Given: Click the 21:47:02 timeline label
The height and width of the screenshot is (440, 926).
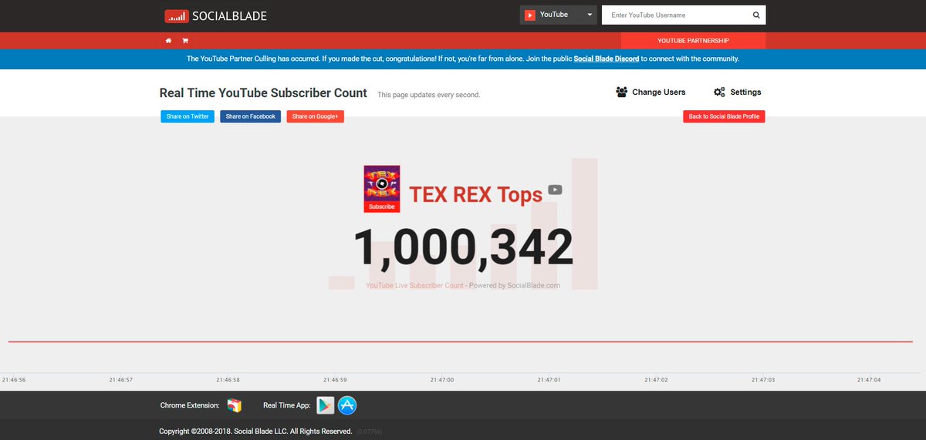Looking at the screenshot, I should coord(656,380).
